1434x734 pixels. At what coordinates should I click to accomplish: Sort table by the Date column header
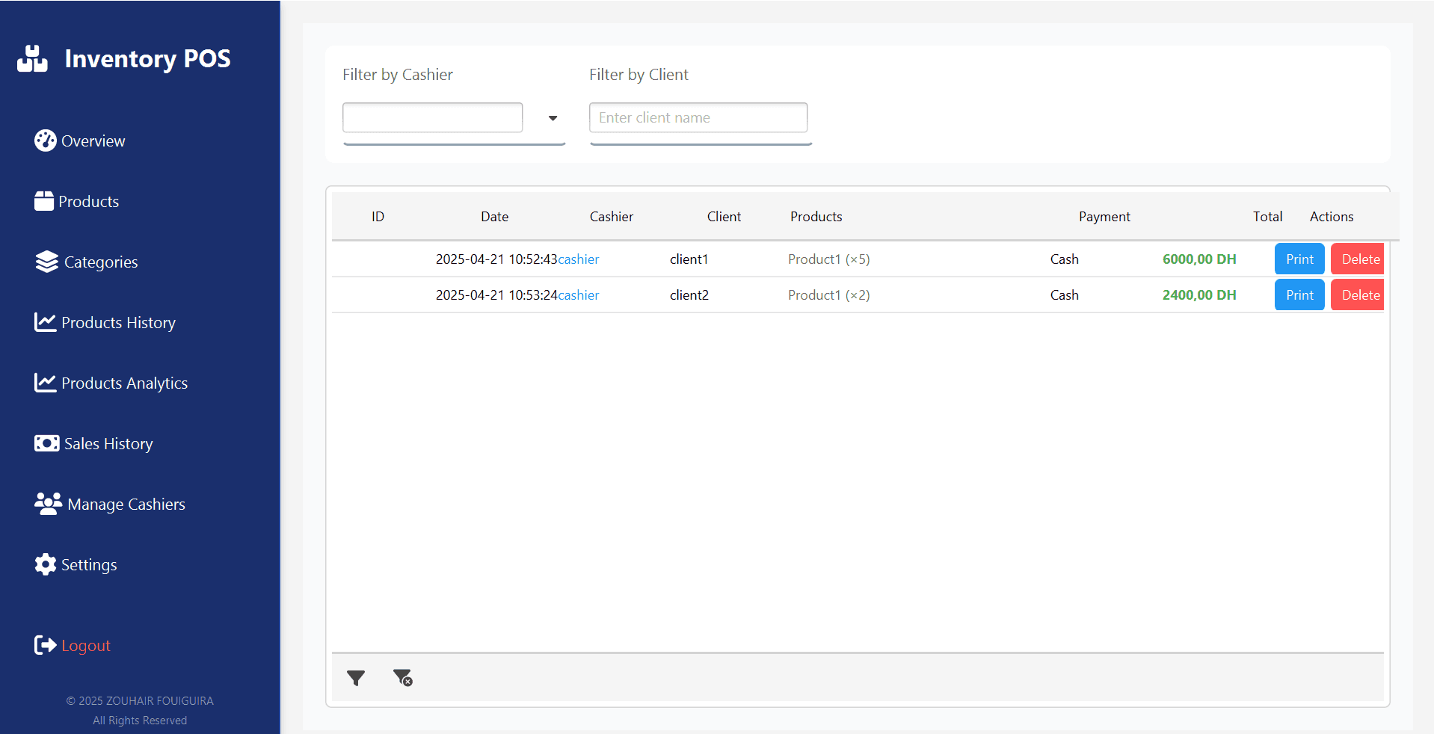494,217
